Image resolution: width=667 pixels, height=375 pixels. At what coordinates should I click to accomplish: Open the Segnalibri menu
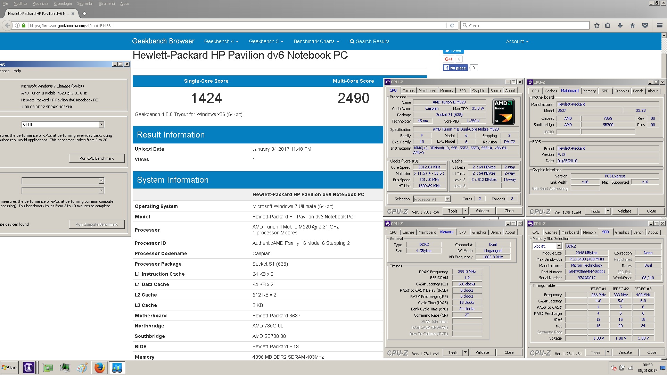[85, 3]
